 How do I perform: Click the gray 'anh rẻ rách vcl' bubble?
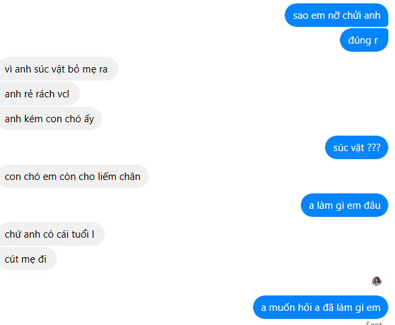pos(39,94)
